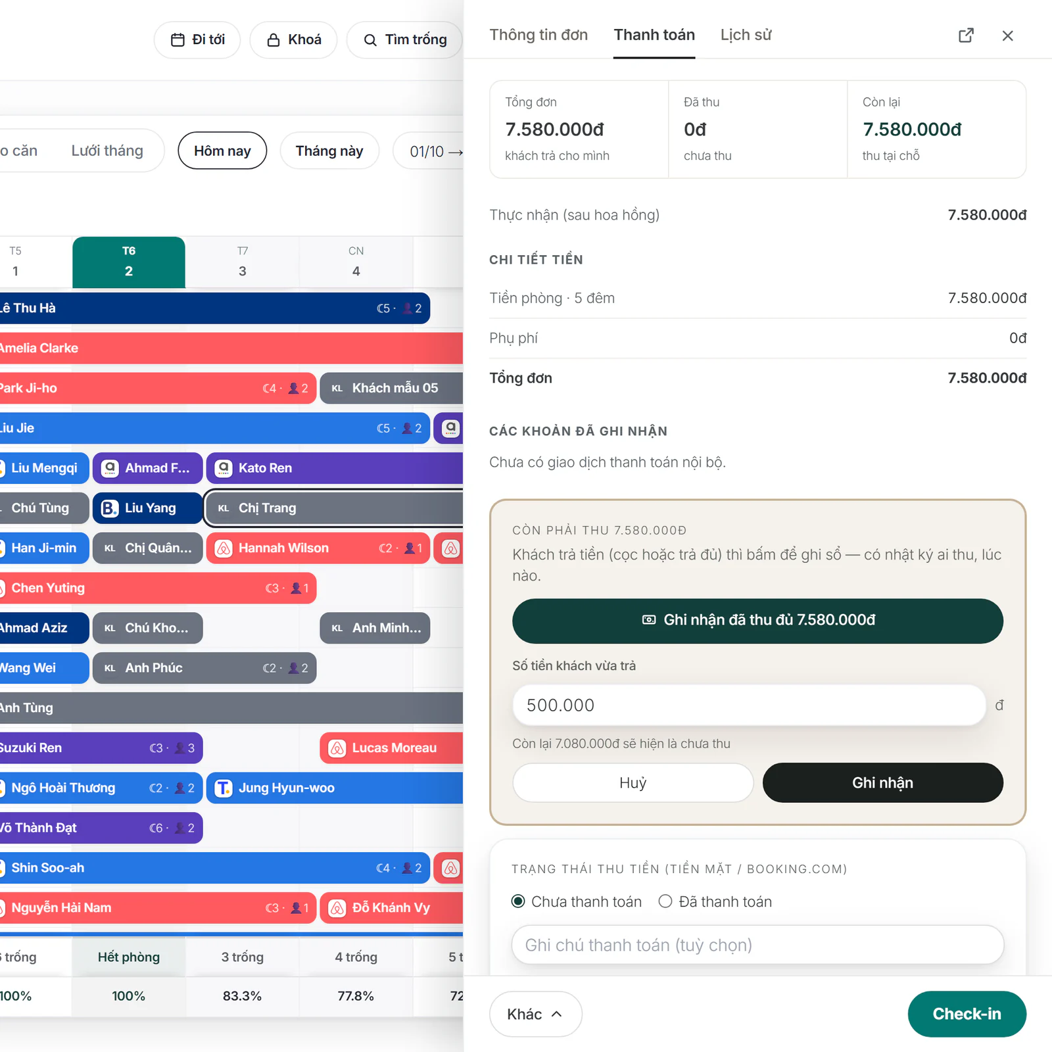Click the Tháng này button
The width and height of the screenshot is (1052, 1052).
pos(329,151)
